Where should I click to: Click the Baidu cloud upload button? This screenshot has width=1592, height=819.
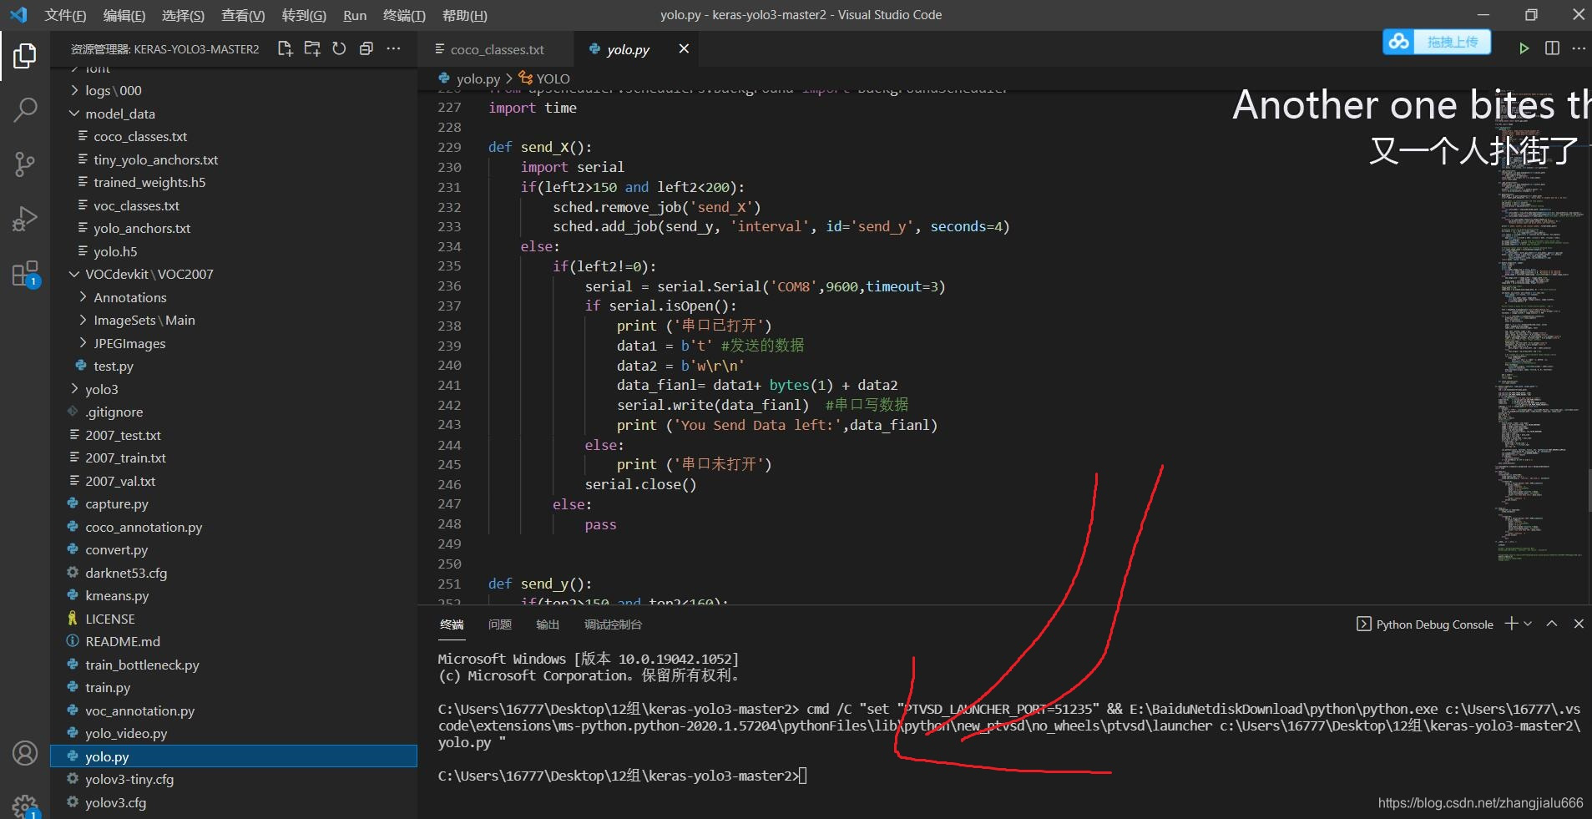pos(1437,42)
